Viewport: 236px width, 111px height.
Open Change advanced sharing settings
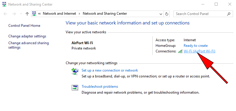tap(29, 45)
